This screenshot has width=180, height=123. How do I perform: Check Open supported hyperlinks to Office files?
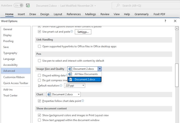pyautogui.click(x=39, y=46)
